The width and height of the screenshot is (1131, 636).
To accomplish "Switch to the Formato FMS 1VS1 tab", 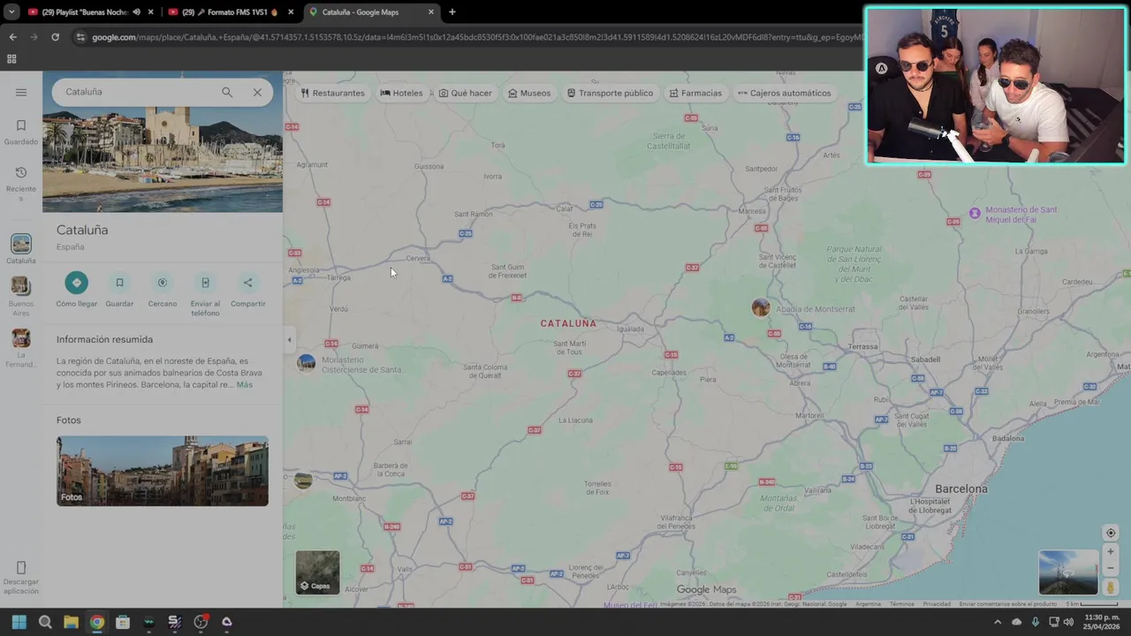I will pyautogui.click(x=230, y=12).
